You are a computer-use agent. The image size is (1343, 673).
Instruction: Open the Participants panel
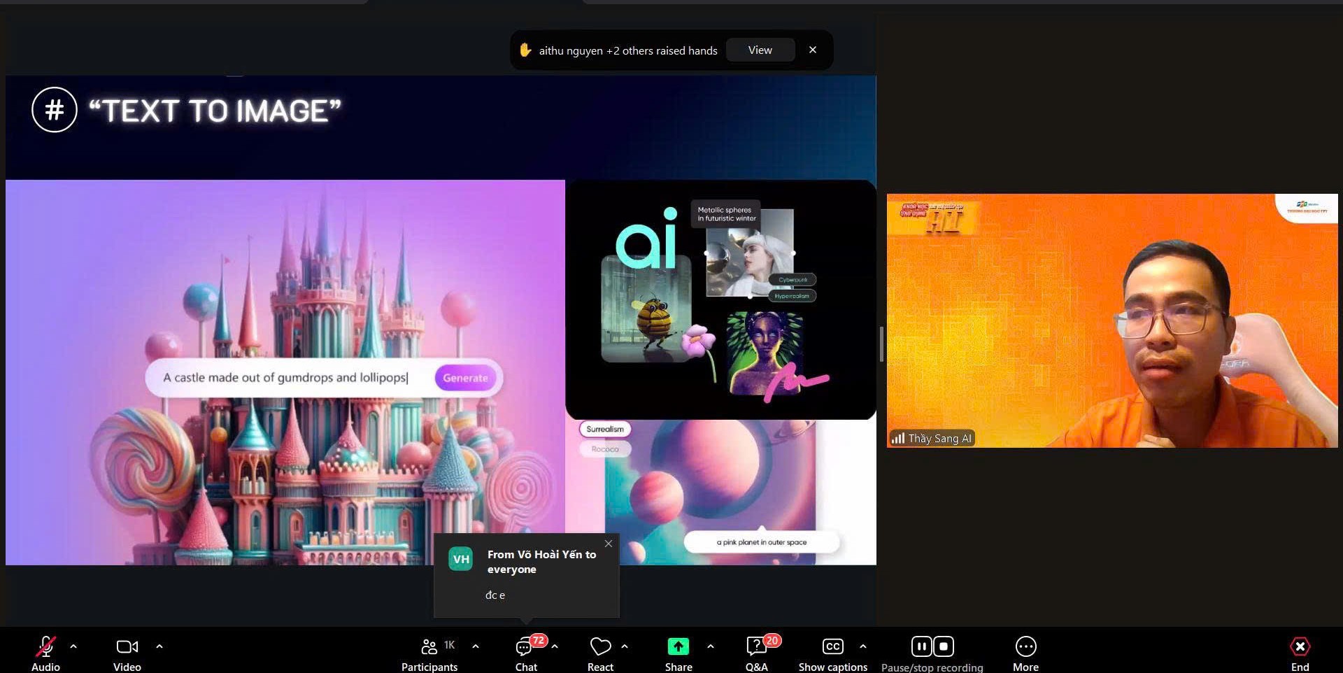[x=429, y=646]
